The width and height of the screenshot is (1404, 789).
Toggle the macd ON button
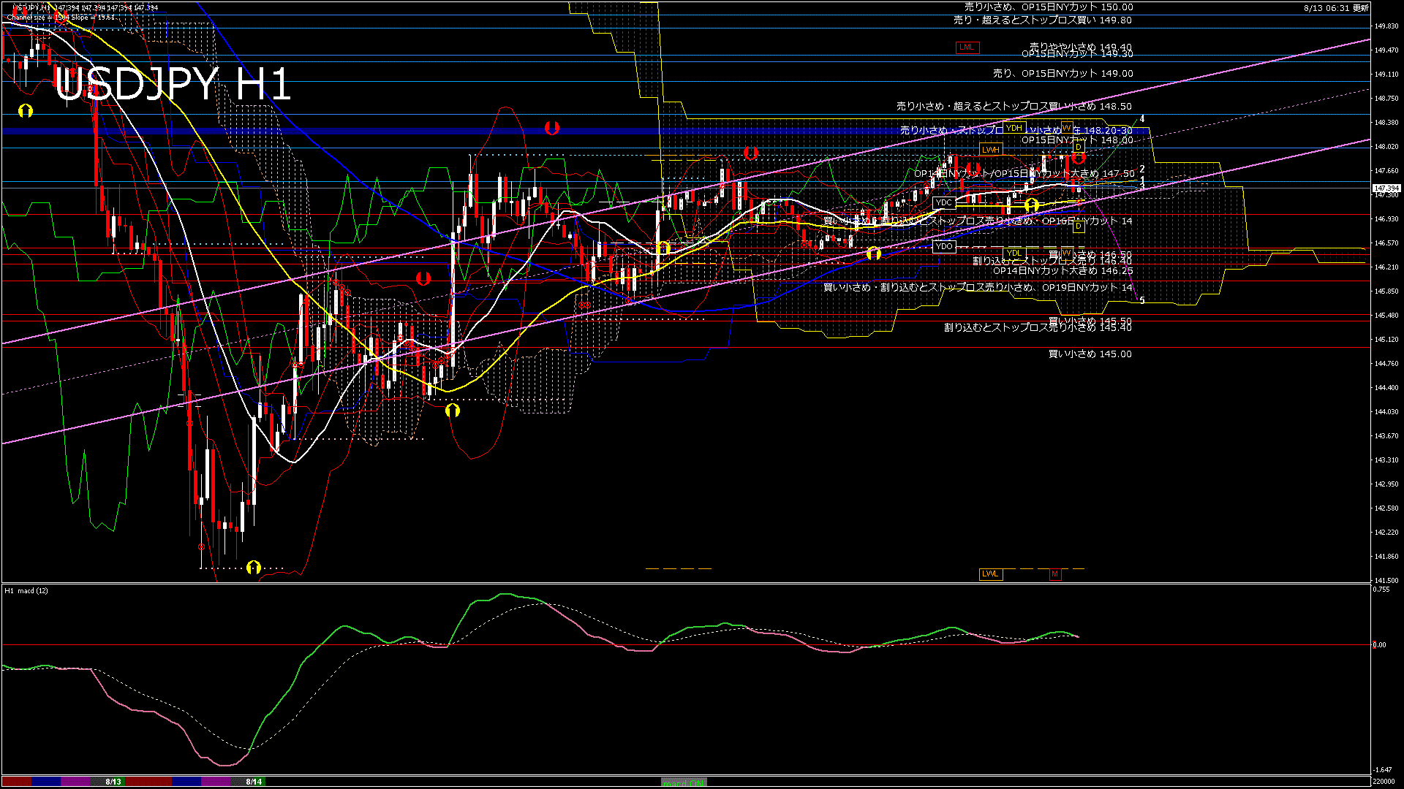click(x=684, y=782)
